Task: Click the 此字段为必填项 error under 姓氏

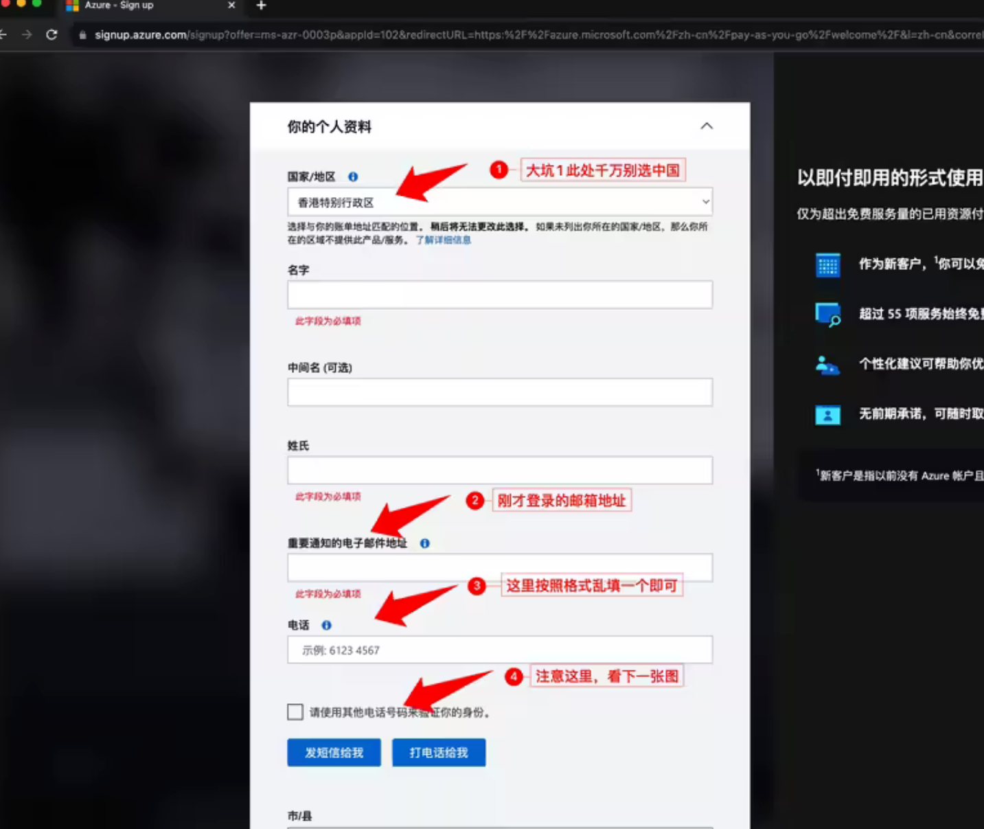Action: coord(328,496)
